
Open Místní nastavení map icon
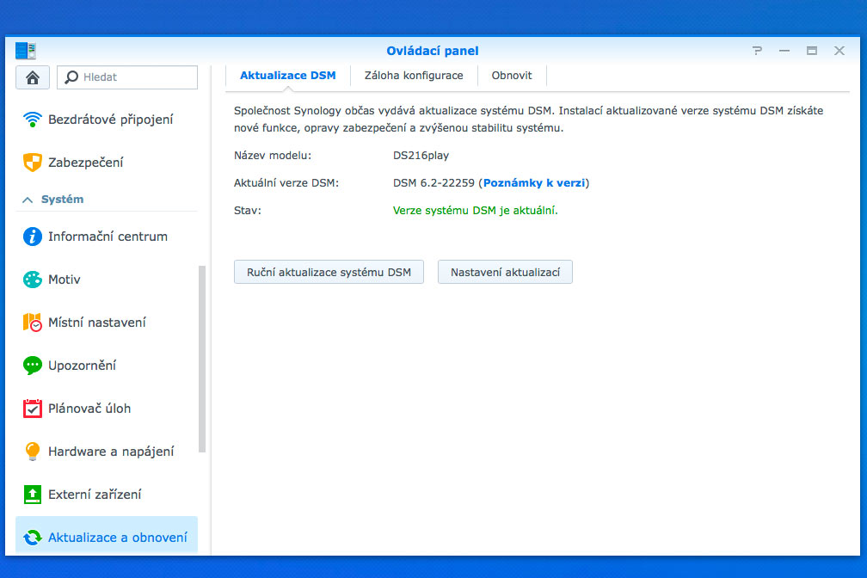pos(33,323)
